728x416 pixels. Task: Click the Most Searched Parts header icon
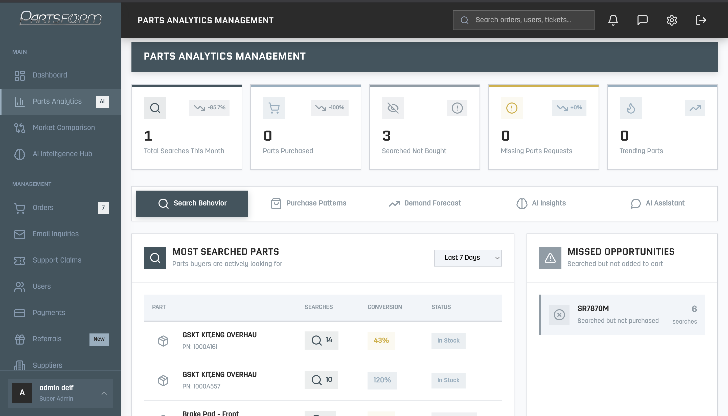click(x=155, y=258)
